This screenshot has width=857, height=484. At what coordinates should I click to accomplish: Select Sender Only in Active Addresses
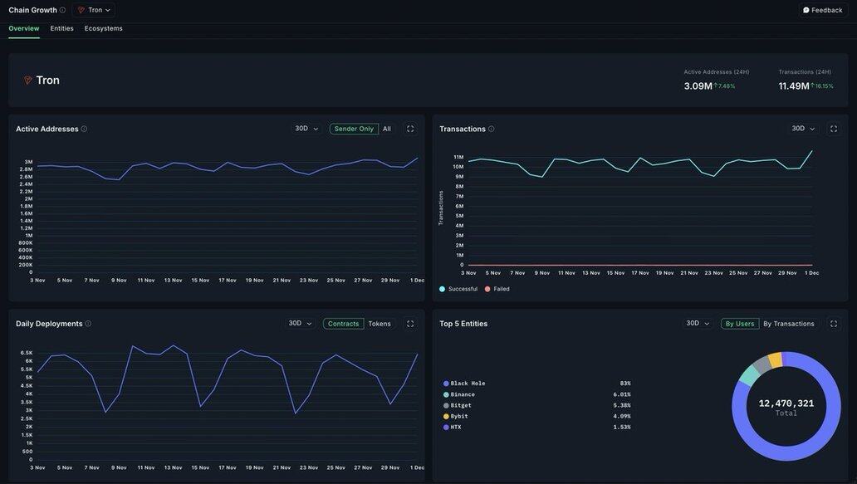coord(354,129)
